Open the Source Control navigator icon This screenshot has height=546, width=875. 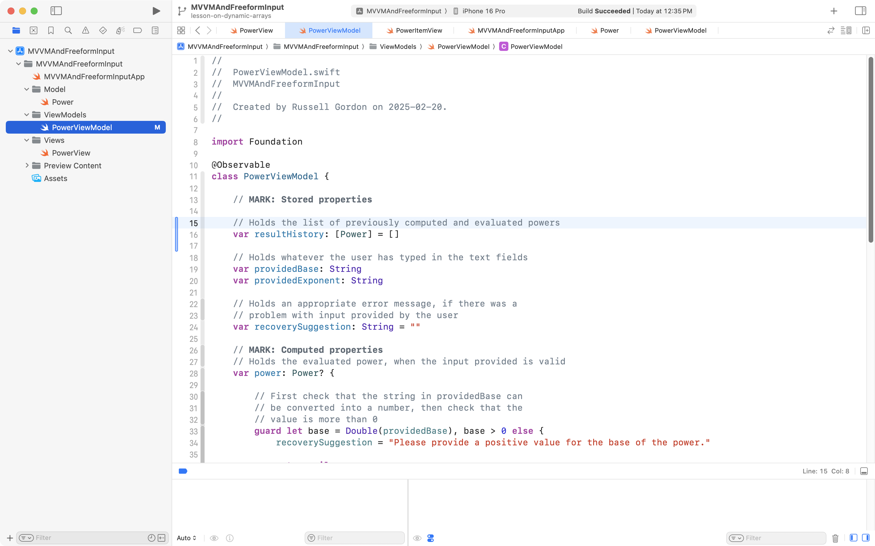coord(34,30)
